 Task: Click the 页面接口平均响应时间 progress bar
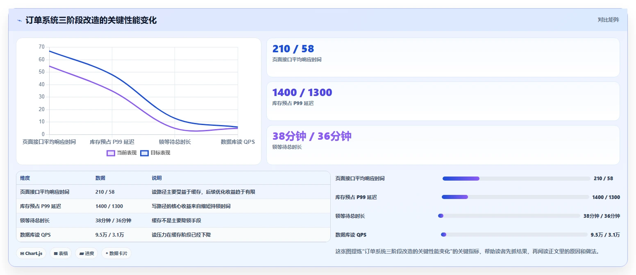pos(516,179)
